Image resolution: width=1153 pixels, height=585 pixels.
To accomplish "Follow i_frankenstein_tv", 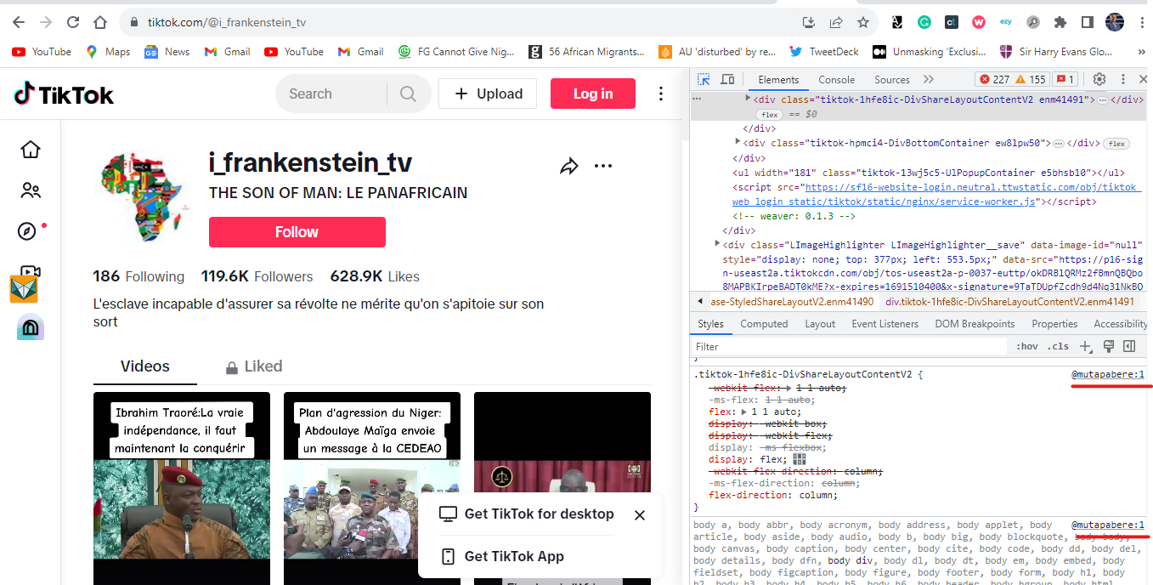I will [297, 232].
